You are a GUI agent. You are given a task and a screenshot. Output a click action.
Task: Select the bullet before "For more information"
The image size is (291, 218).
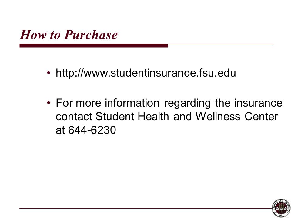coord(48,103)
